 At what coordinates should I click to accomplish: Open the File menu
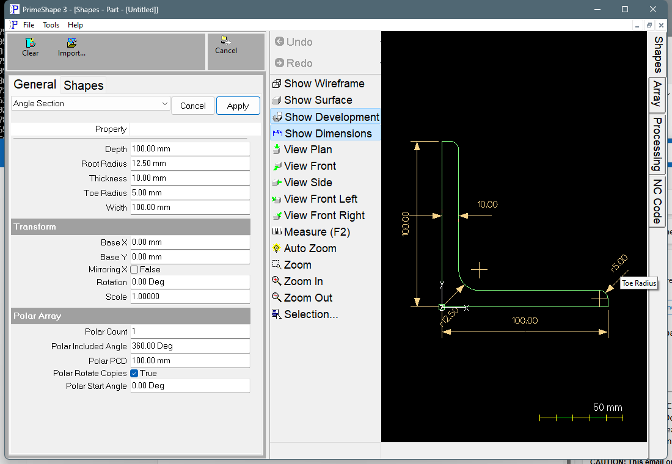pos(29,25)
